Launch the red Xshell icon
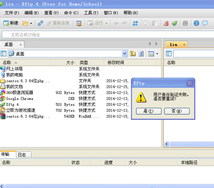The image size is (214, 188). point(166,23)
